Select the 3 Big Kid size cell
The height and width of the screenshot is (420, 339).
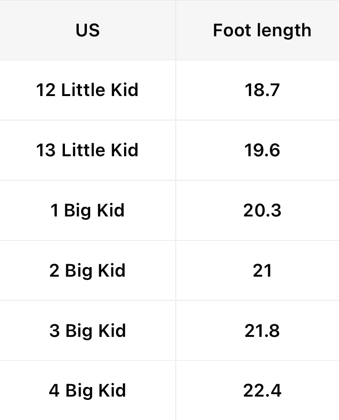tap(87, 331)
